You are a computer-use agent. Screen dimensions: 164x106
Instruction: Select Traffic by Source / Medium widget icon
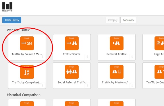click(27, 43)
